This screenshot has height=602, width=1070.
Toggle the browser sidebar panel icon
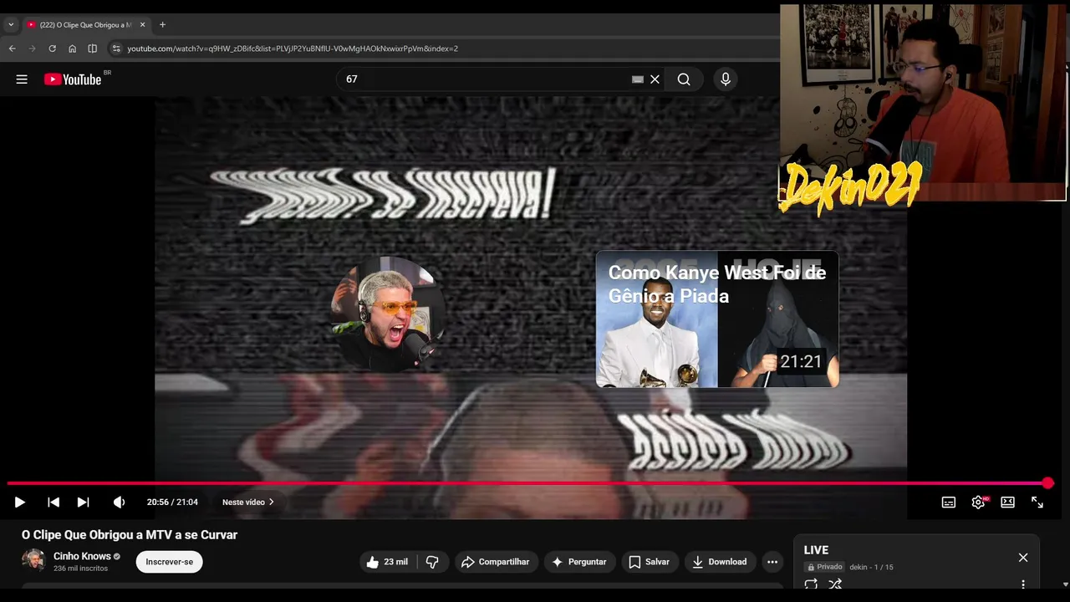click(92, 48)
